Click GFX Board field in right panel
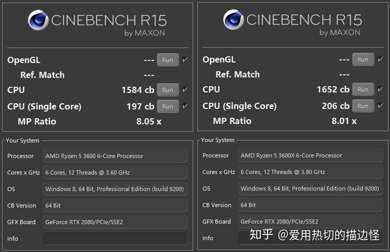This screenshot has width=390, height=252. click(x=310, y=222)
